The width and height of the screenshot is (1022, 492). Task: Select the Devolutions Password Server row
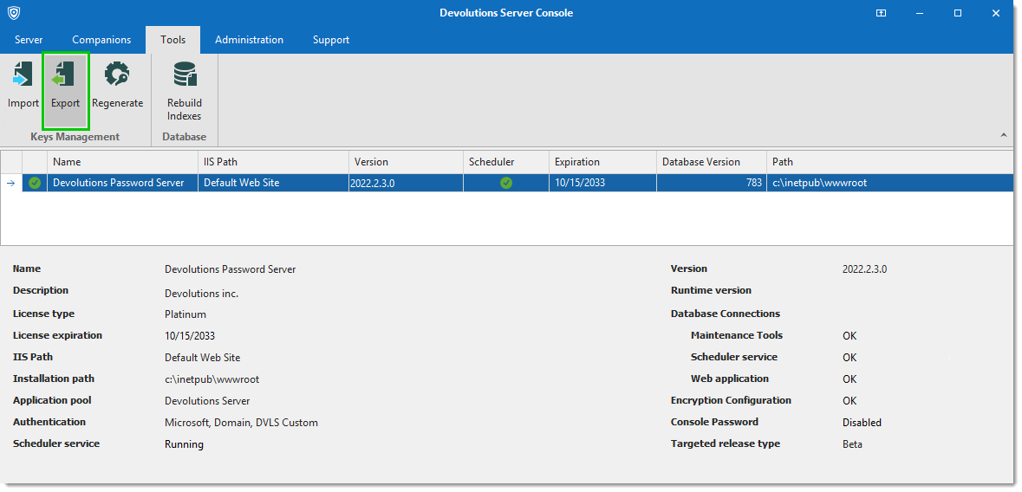pyautogui.click(x=119, y=183)
